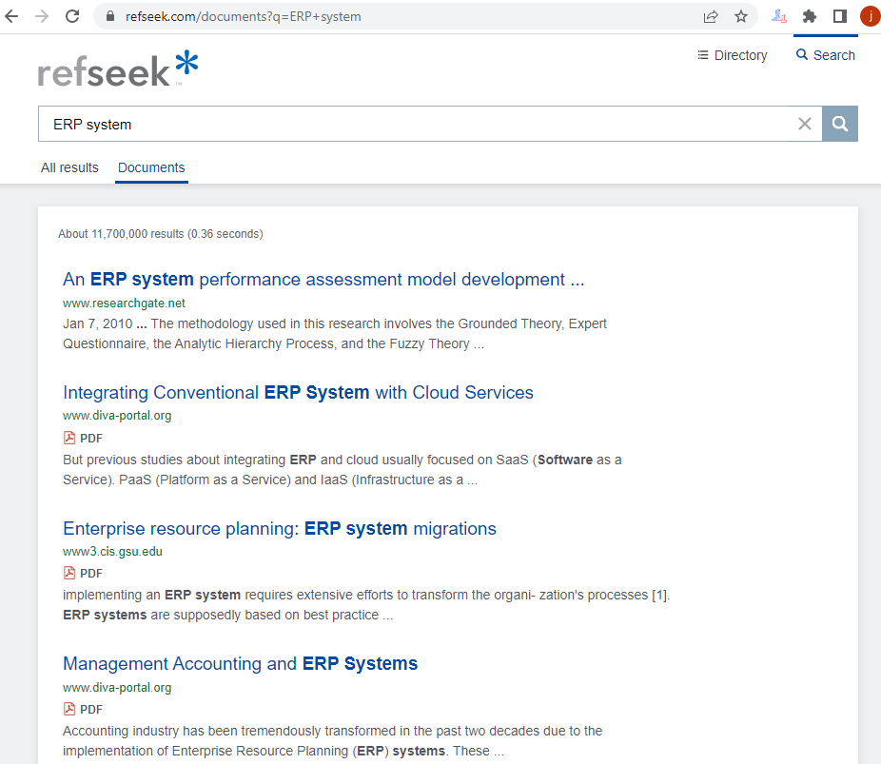Click the www3.cis.gsu.edu URL
The height and width of the screenshot is (764, 881).
pos(112,552)
